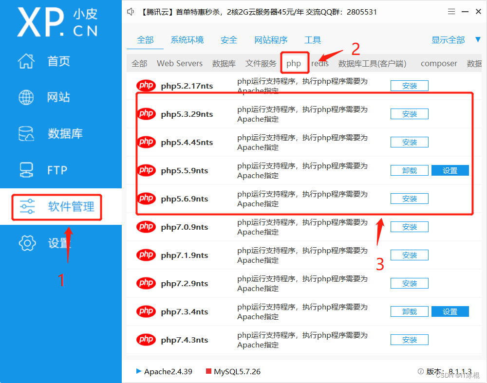Click the 腾讯云 announcement banner text
This screenshot has width=487, height=383.
[x=258, y=12]
